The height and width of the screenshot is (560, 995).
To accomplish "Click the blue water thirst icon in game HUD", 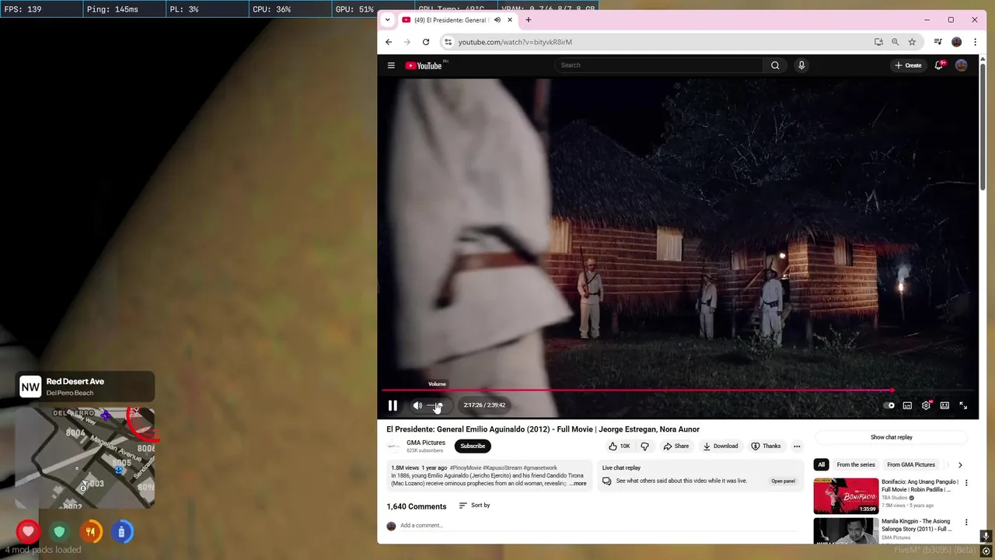I will point(121,532).
